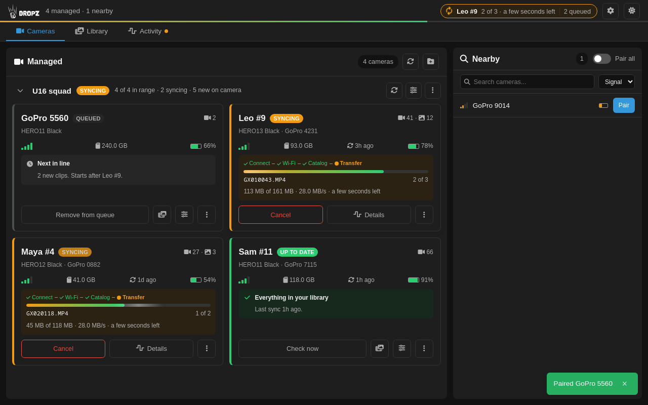Click the add folder icon in Managed header

(x=431, y=62)
